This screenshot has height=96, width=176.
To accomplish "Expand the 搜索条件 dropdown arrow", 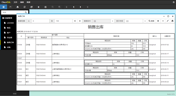I will (x=112, y=21).
